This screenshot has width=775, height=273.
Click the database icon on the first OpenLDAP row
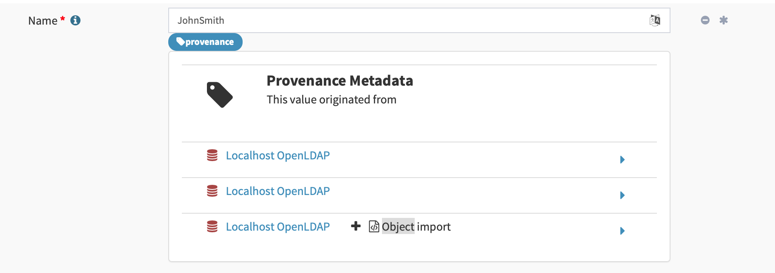point(212,155)
